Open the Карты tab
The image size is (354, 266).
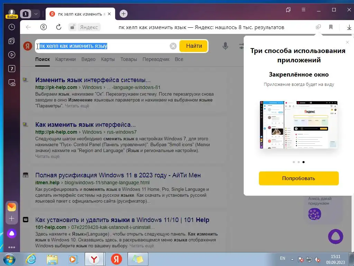point(108,59)
